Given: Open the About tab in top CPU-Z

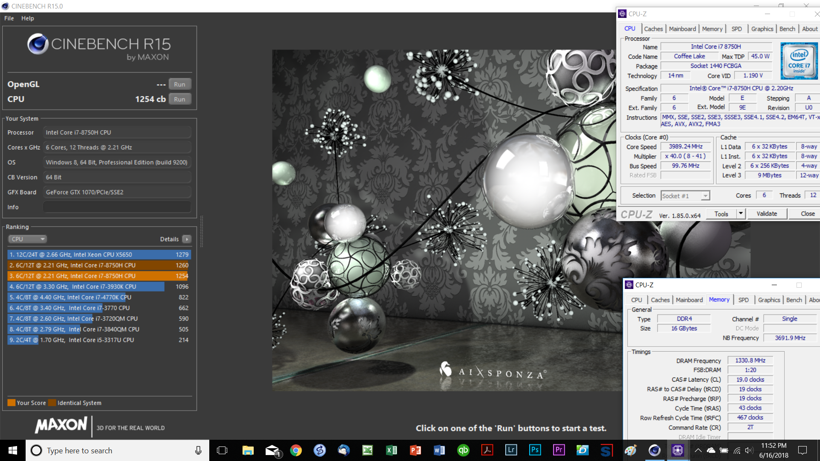Looking at the screenshot, I should (809, 29).
